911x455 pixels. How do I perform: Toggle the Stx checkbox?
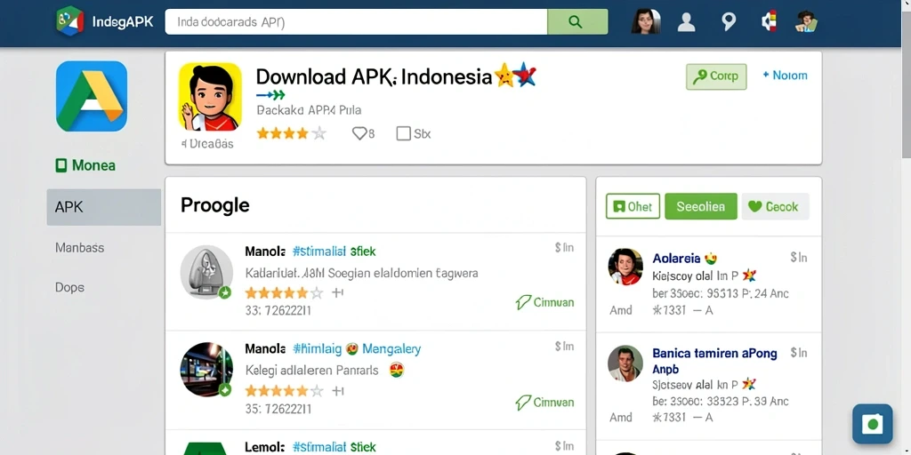click(x=403, y=133)
